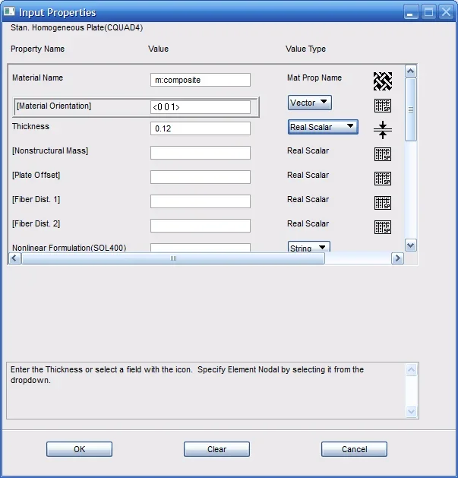The width and height of the screenshot is (458, 478).
Task: Click the field icon for Fiber Dist. 2
Action: click(x=382, y=227)
